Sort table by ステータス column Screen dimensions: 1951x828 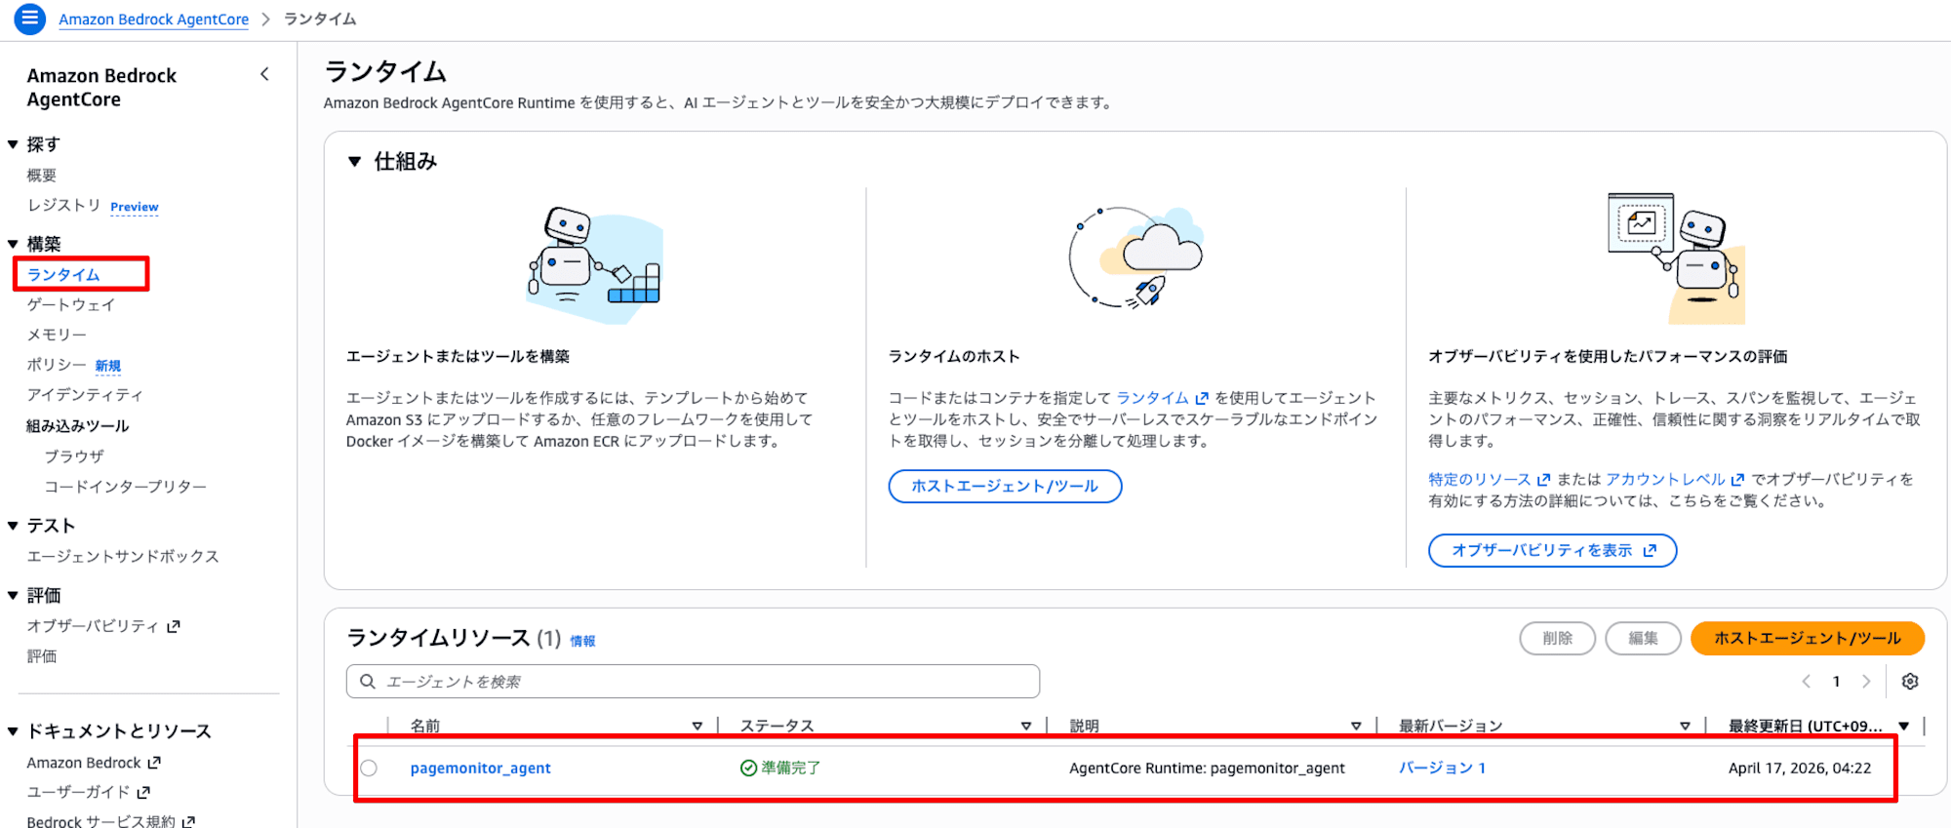1026,726
